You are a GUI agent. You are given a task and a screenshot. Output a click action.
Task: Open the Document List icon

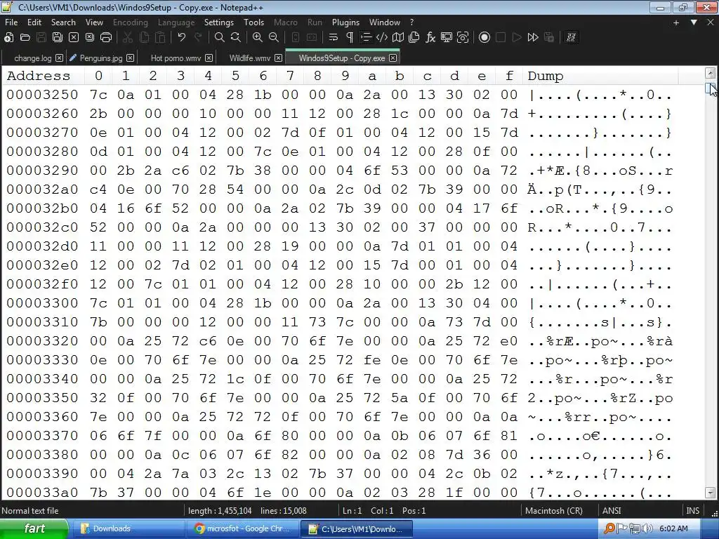[414, 38]
